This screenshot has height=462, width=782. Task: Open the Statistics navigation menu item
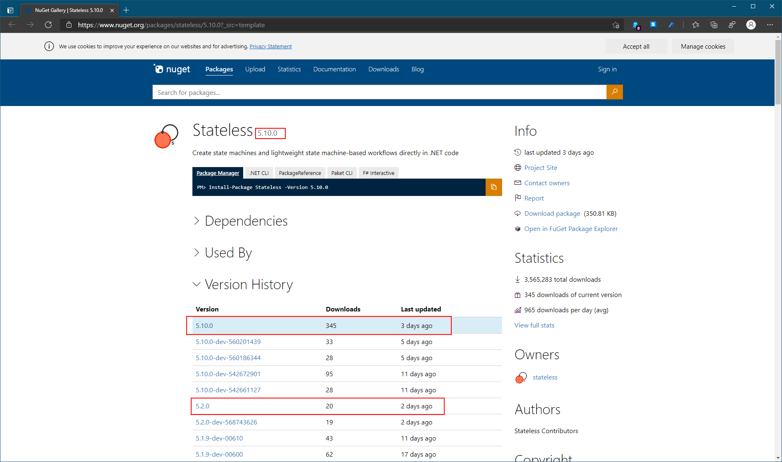(x=289, y=69)
